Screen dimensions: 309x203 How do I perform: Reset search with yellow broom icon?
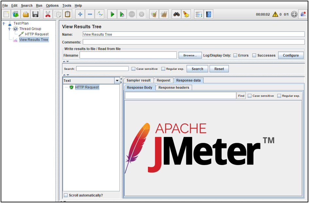click(186, 14)
